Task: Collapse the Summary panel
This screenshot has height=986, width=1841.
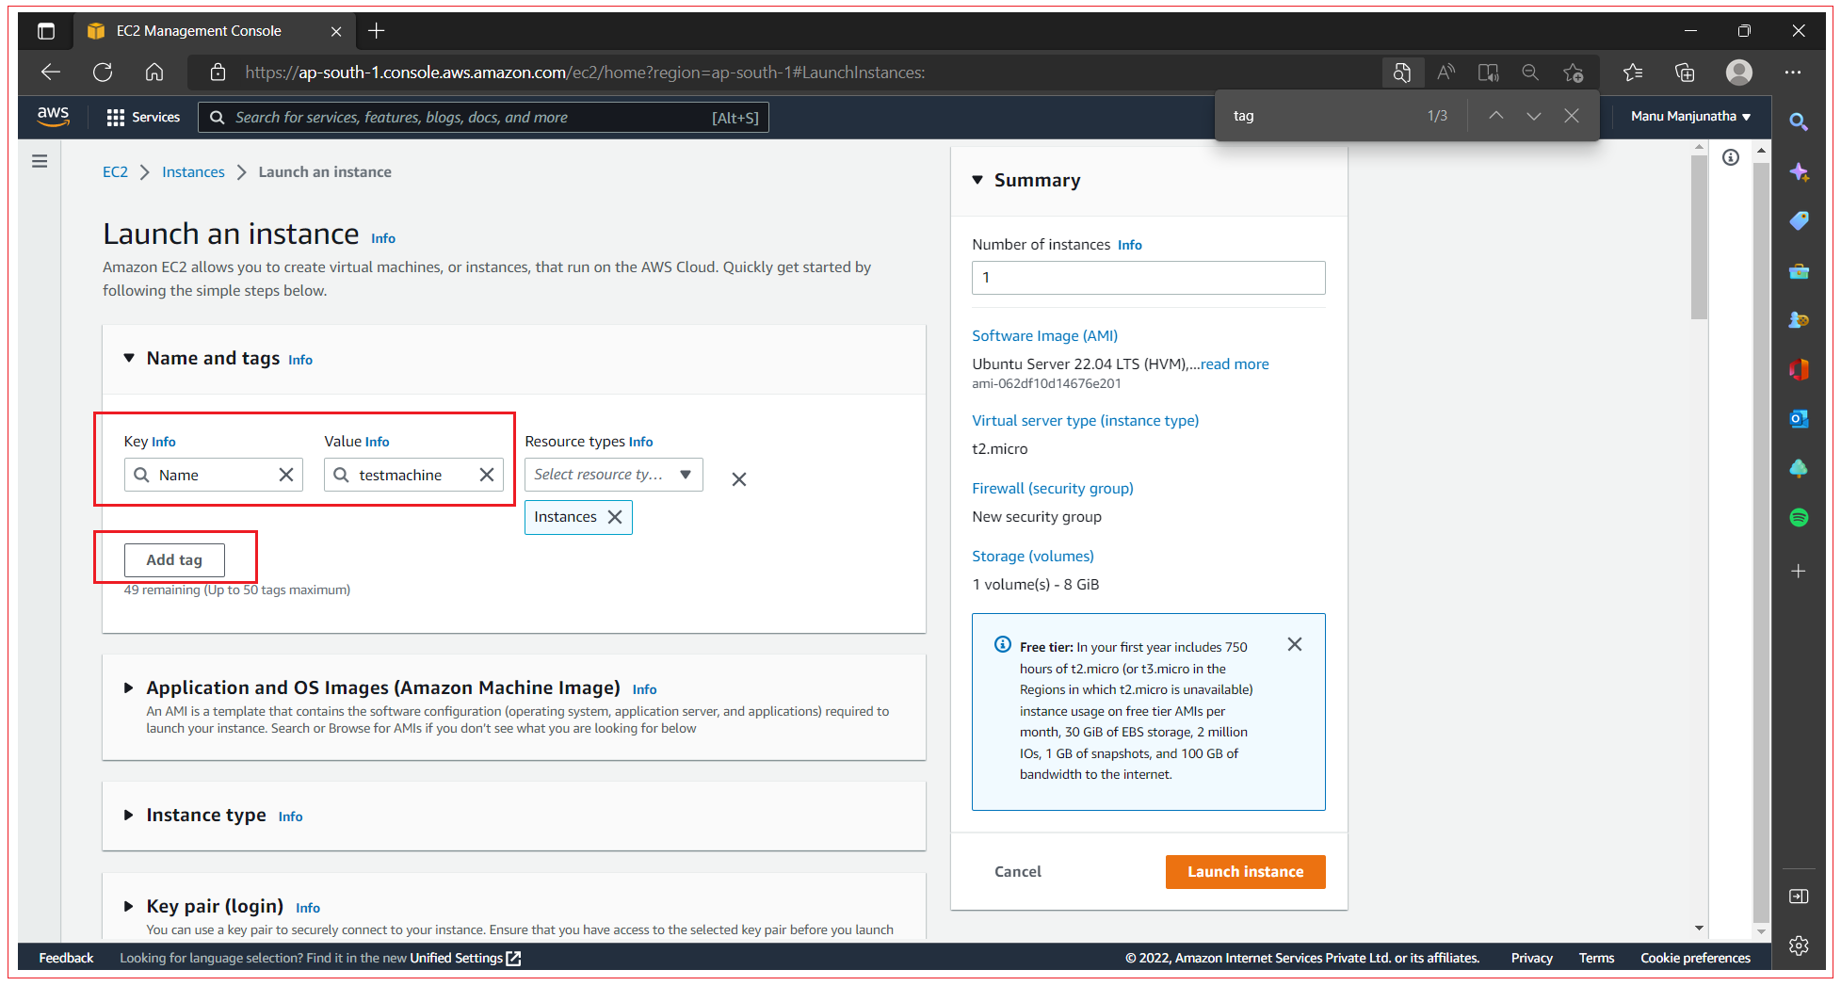Action: pyautogui.click(x=977, y=180)
